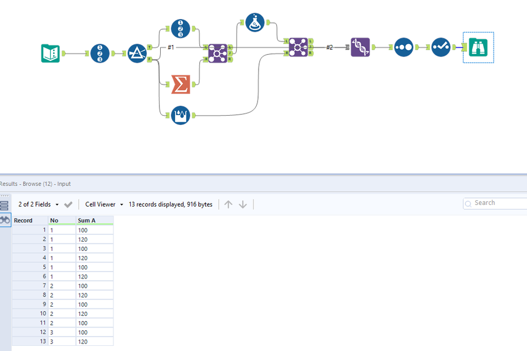Select the Sort tool with three dots

point(404,47)
